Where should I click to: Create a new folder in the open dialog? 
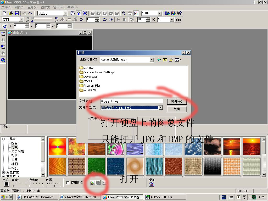171,60
